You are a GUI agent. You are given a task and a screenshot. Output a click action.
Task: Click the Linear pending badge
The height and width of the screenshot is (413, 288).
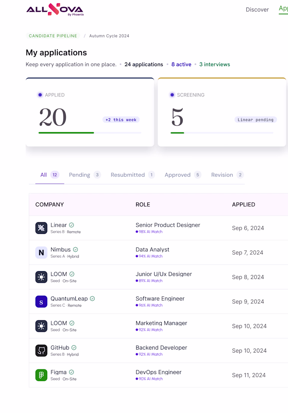pos(256,119)
